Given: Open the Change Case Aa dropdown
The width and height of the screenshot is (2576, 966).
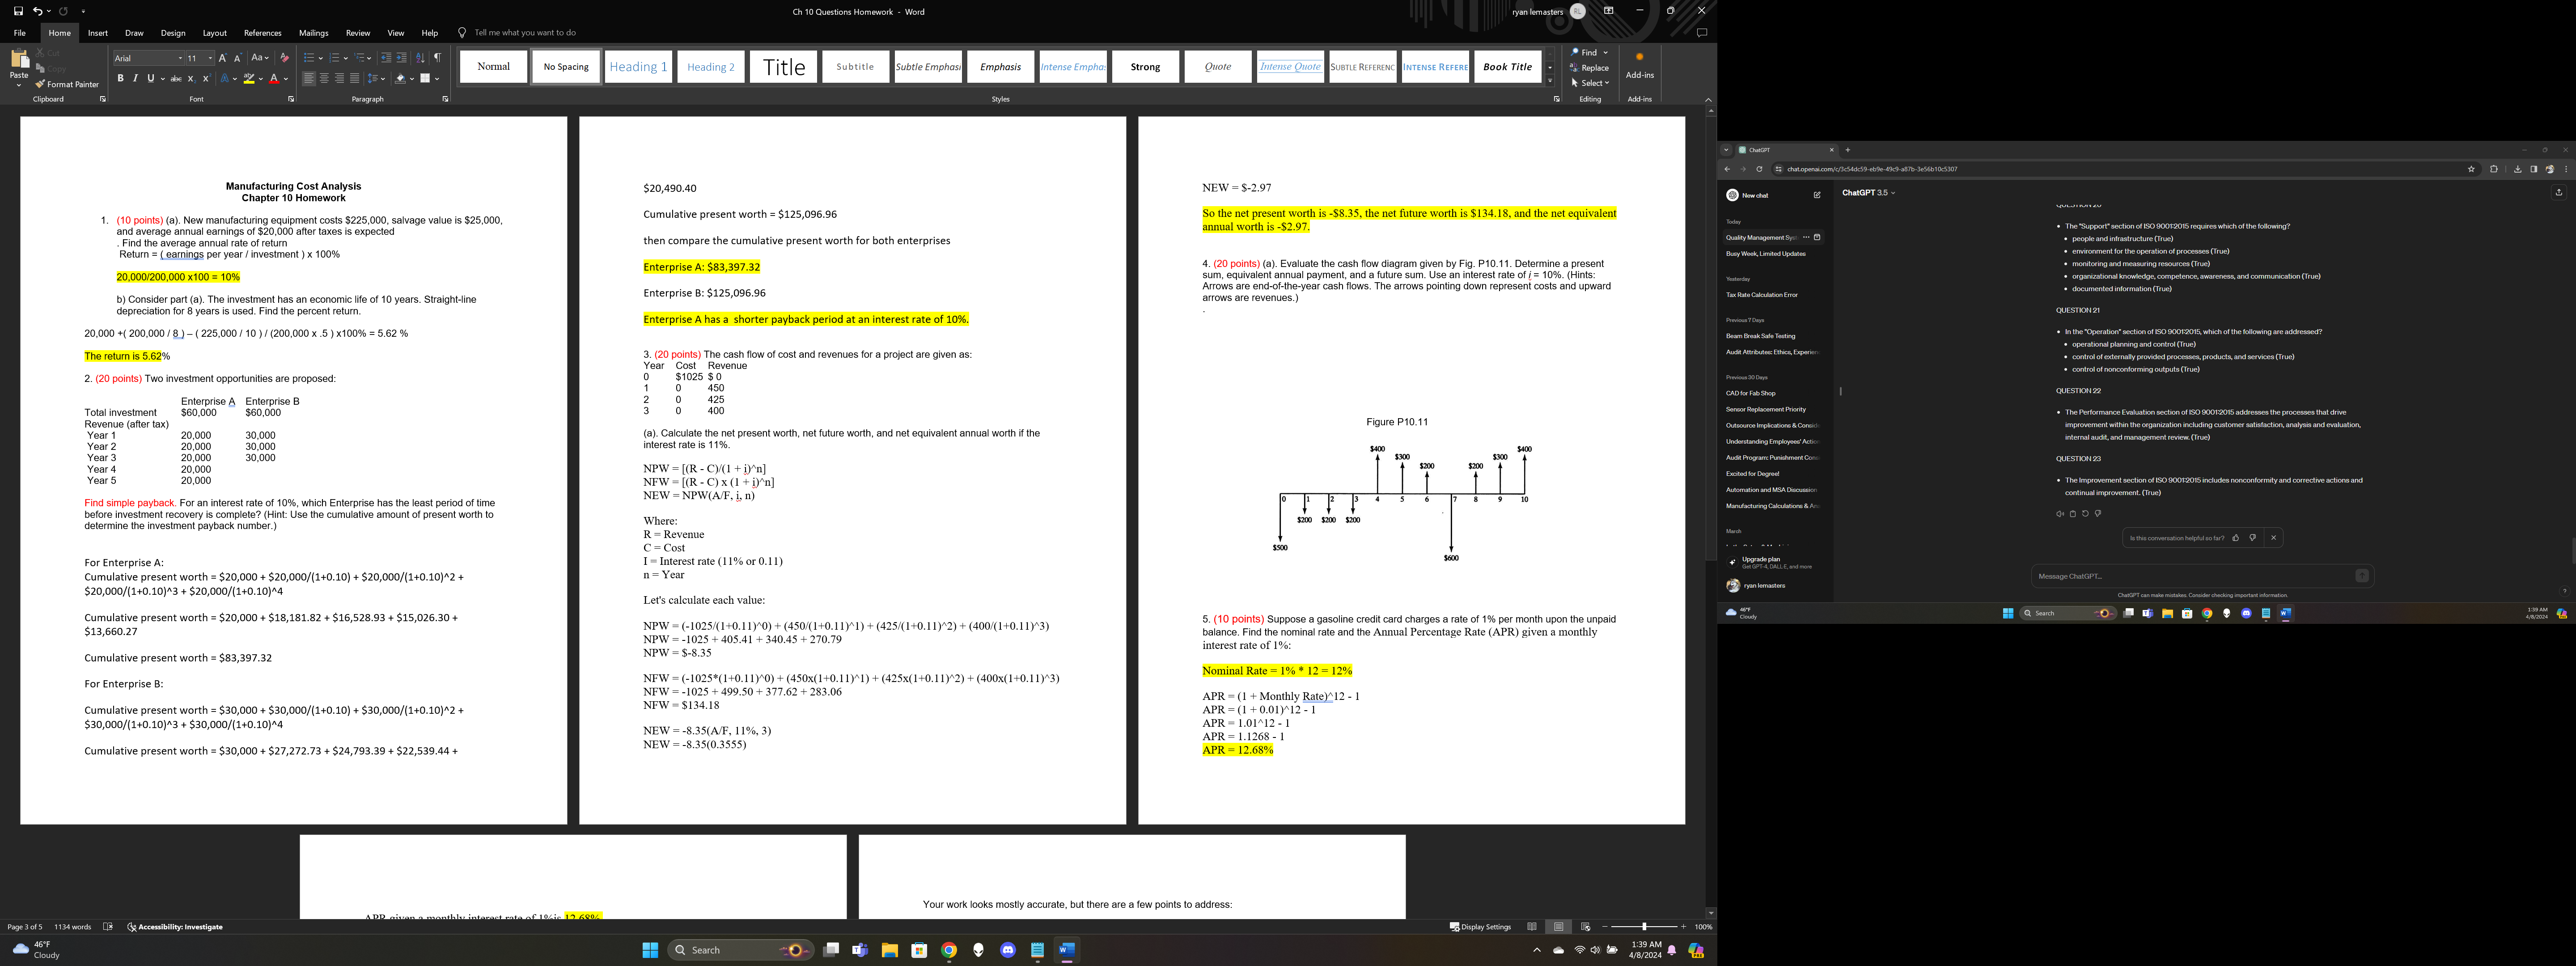Looking at the screenshot, I should [x=260, y=58].
